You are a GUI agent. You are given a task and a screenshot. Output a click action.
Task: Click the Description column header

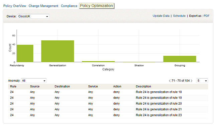point(143,86)
